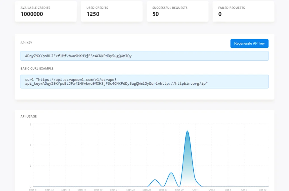Click the Oct 1 date label on chart
This screenshot has width=289, height=191.
point(196,190)
